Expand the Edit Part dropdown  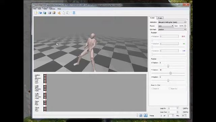(172, 29)
